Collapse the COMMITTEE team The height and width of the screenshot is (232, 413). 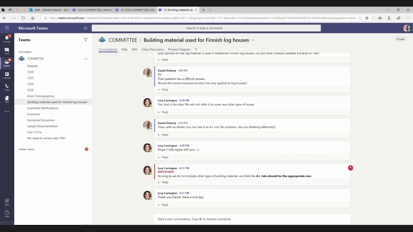[x=35, y=59]
